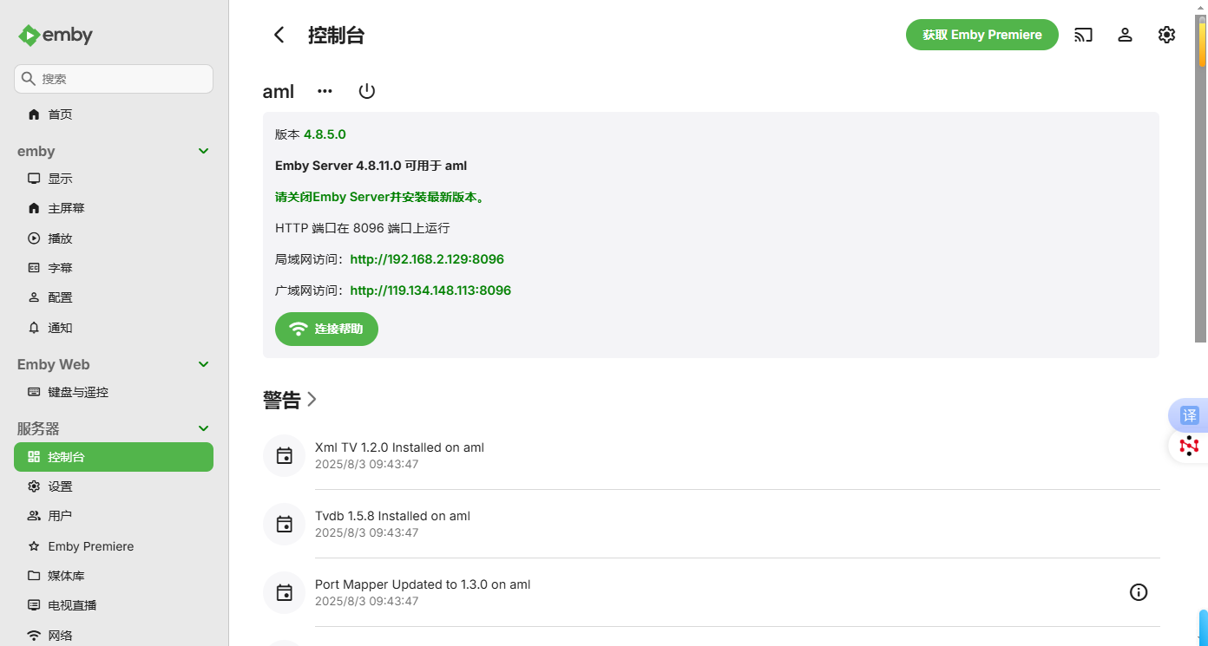Select 字幕 in the sidebar
This screenshot has height=646, width=1208.
pos(60,268)
